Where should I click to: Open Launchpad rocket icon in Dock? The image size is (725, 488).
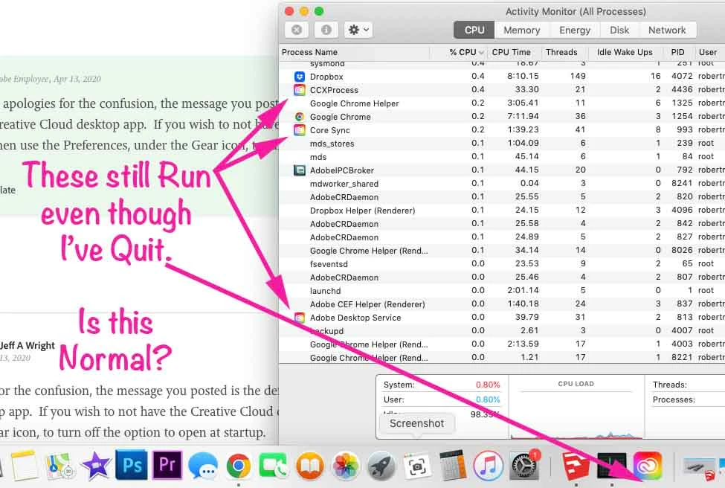381,466
